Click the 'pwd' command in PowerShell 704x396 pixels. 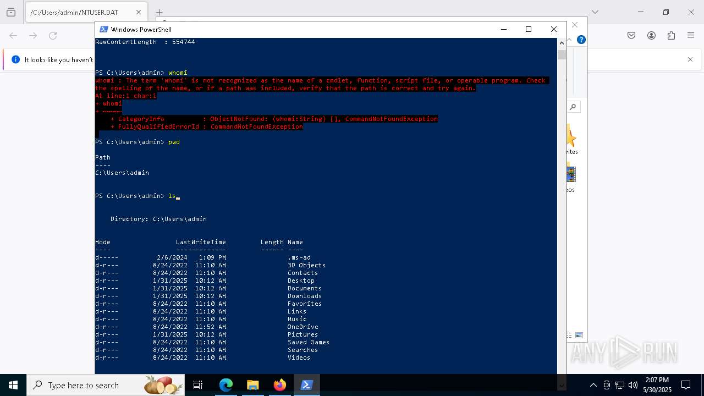point(174,142)
